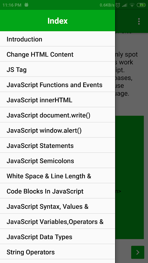
Task: Choose JavaScript Statements from index
Action: coord(58,146)
